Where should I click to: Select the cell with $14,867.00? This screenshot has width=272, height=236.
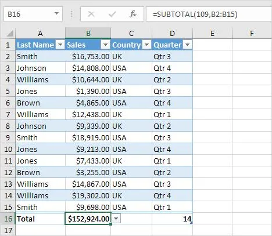coord(88,184)
